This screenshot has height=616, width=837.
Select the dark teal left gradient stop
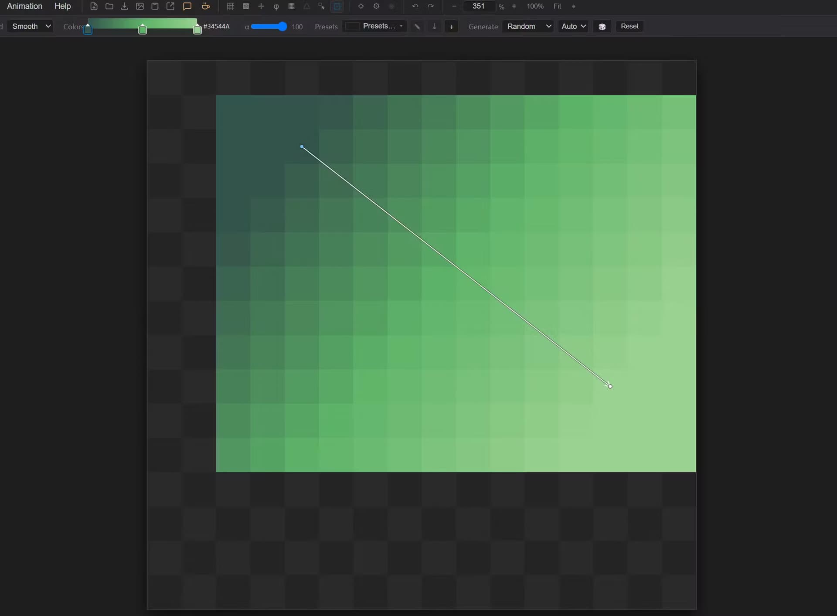click(88, 29)
